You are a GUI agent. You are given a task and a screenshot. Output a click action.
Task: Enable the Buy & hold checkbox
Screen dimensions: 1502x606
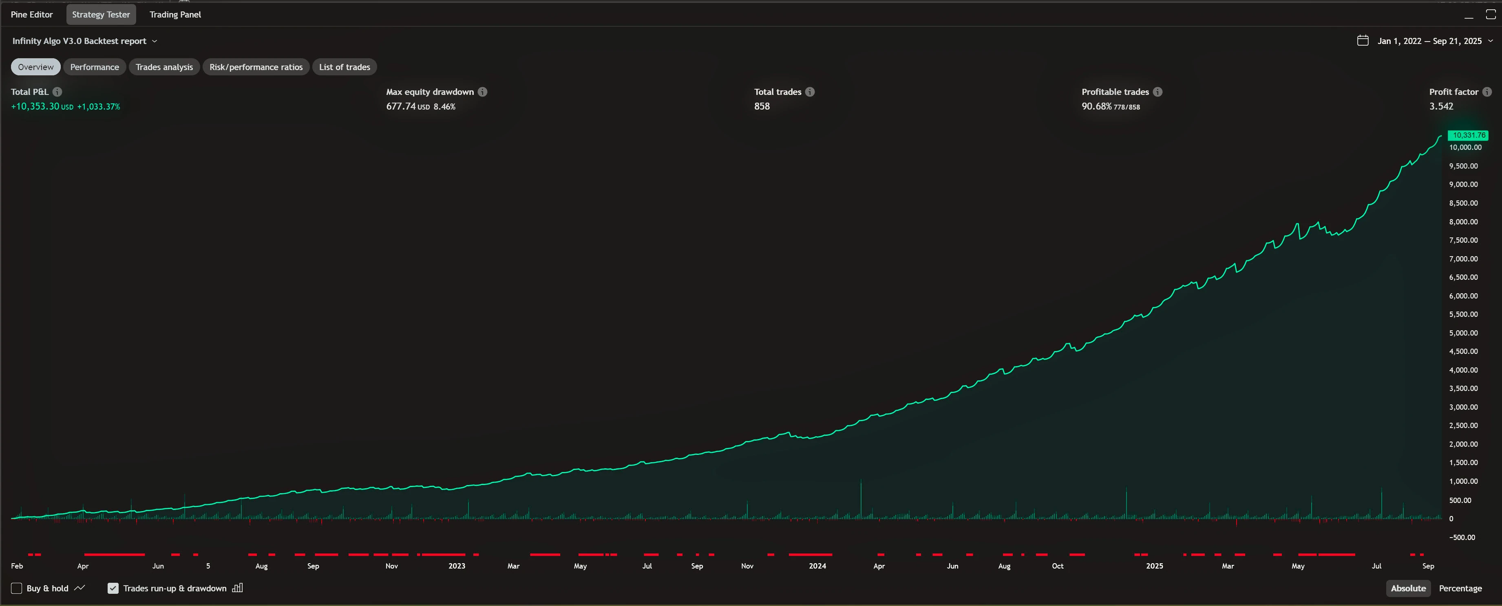pyautogui.click(x=17, y=588)
